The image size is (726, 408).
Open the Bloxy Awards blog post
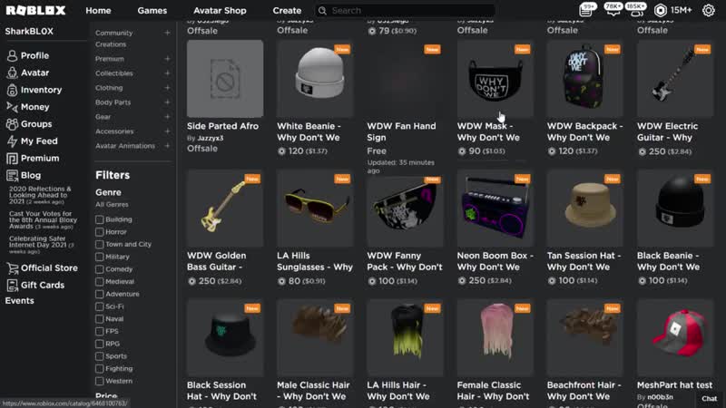pyautogui.click(x=43, y=220)
